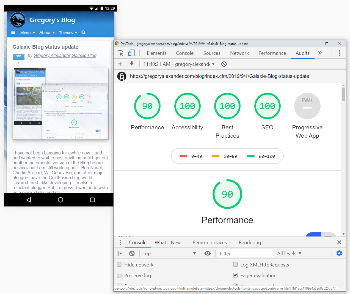Click Gregory's Blog mountain logo
The height and width of the screenshot is (294, 350).
[18, 20]
